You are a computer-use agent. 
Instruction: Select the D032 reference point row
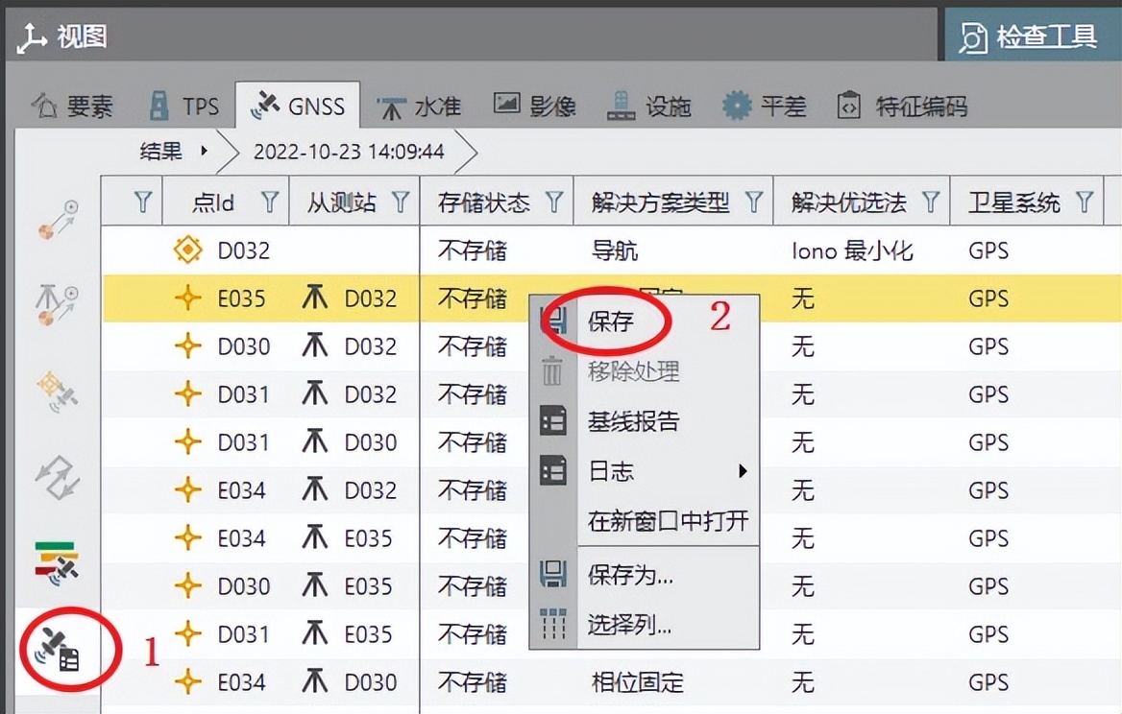611,250
